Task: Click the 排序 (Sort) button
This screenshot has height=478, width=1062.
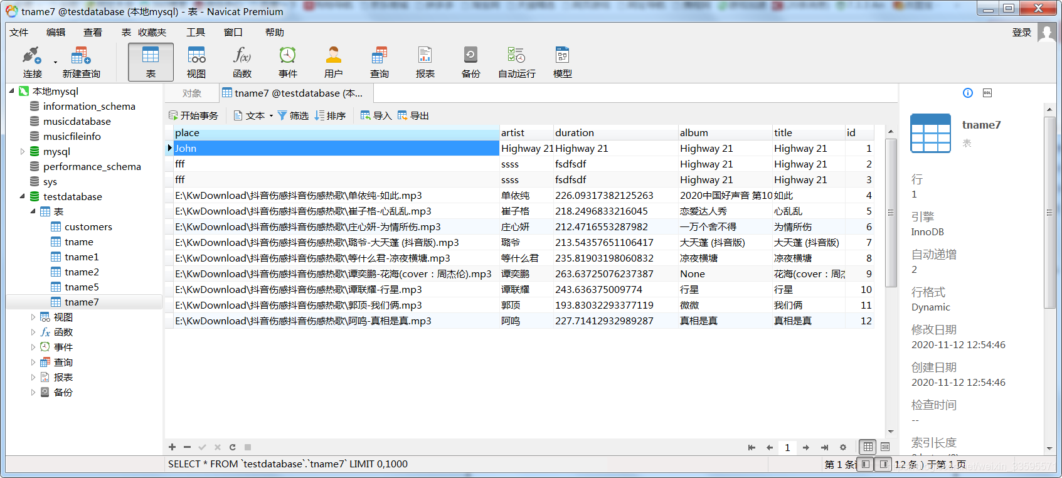Action: click(330, 115)
